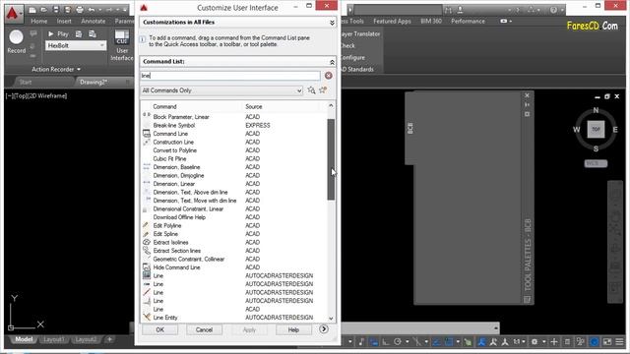The width and height of the screenshot is (630, 354).
Task: Click the Play macro button
Action: tap(58, 34)
